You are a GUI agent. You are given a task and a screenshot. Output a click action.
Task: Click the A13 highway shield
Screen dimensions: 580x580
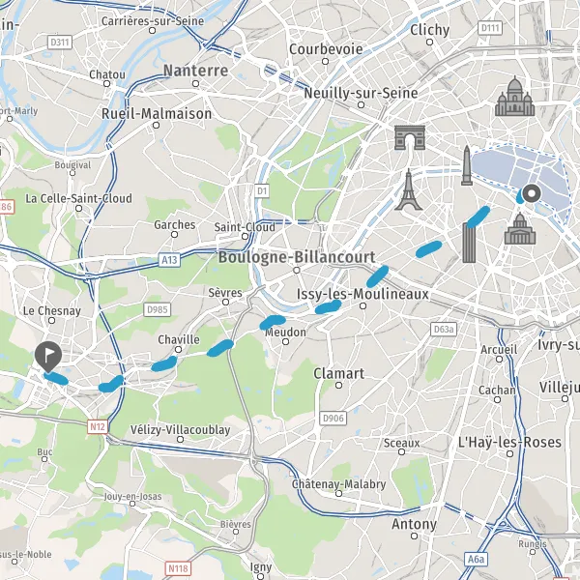(169, 260)
